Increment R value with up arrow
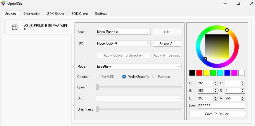255x126 pixels. (x=216, y=82)
